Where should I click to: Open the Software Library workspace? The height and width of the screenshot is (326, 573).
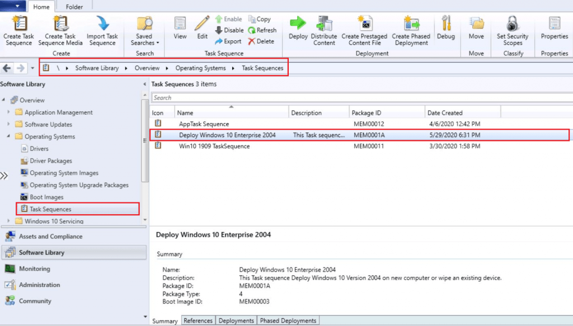pyautogui.click(x=74, y=252)
